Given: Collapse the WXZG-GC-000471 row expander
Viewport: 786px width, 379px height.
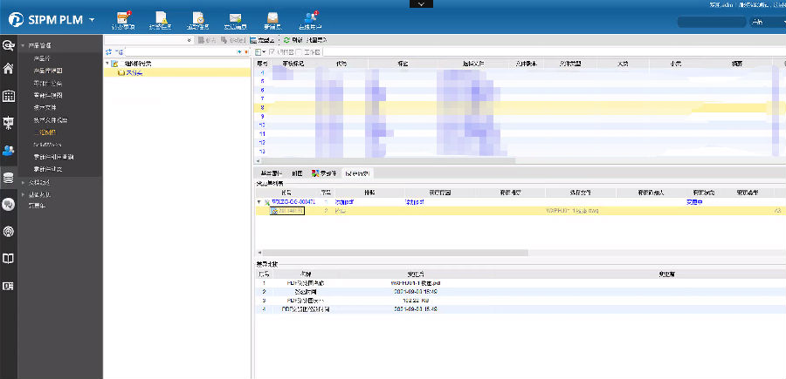Looking at the screenshot, I should pos(258,201).
